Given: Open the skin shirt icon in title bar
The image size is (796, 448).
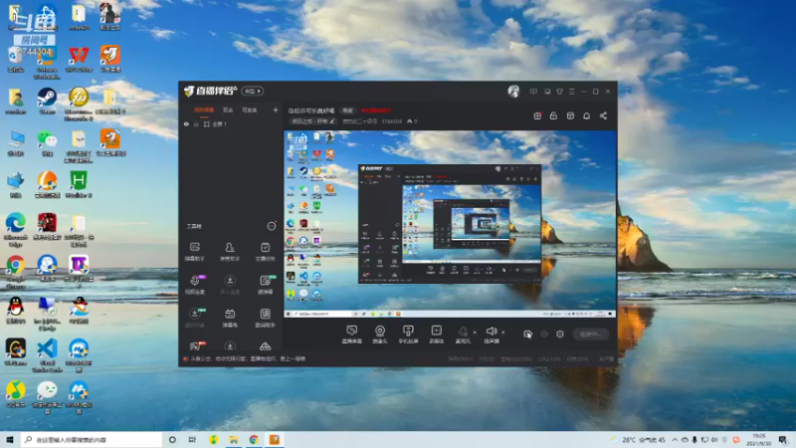Looking at the screenshot, I should pos(559,92).
